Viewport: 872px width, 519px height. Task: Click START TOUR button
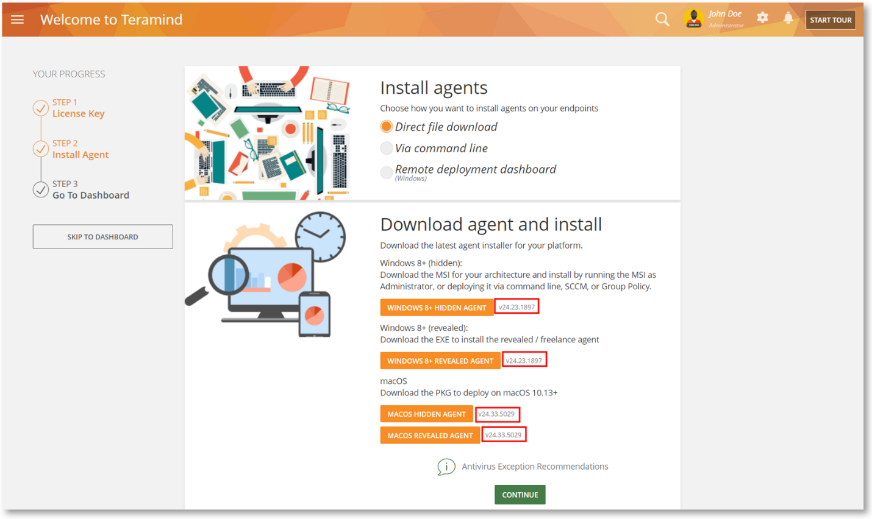coord(831,19)
